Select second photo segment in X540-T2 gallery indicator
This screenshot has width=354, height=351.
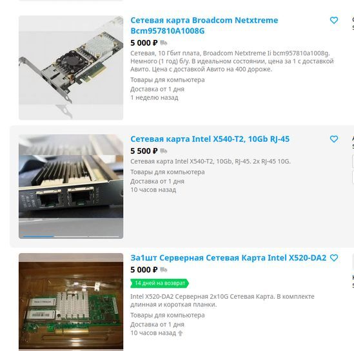(71, 236)
